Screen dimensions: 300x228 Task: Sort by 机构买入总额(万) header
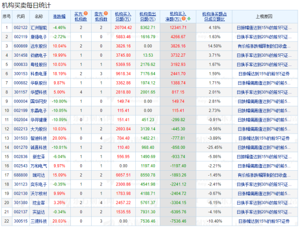pyautogui.click(x=123, y=16)
